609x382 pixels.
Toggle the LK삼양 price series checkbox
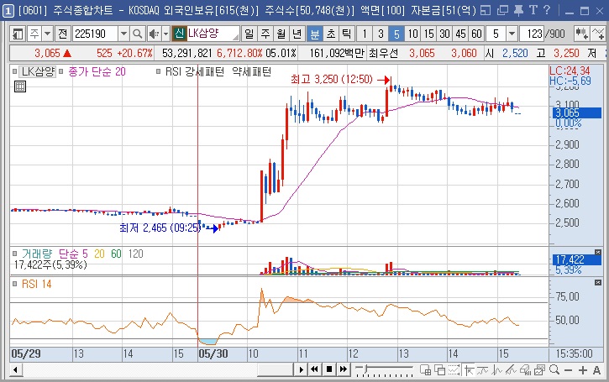[15, 71]
